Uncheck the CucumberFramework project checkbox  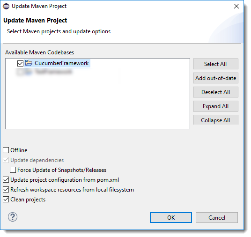tap(20, 63)
